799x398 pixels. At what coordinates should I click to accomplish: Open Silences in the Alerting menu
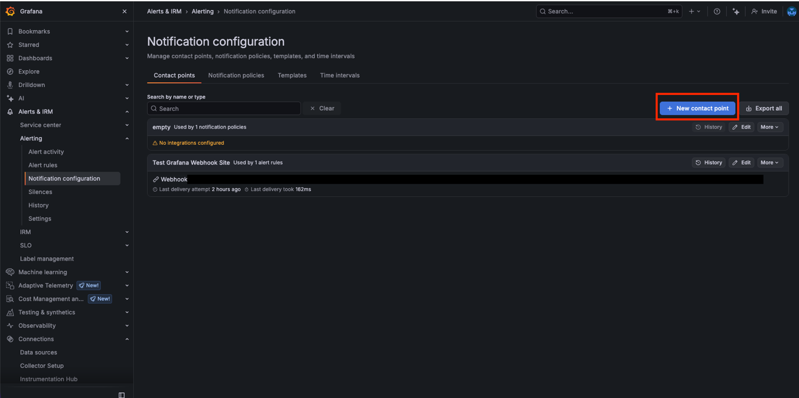click(40, 192)
